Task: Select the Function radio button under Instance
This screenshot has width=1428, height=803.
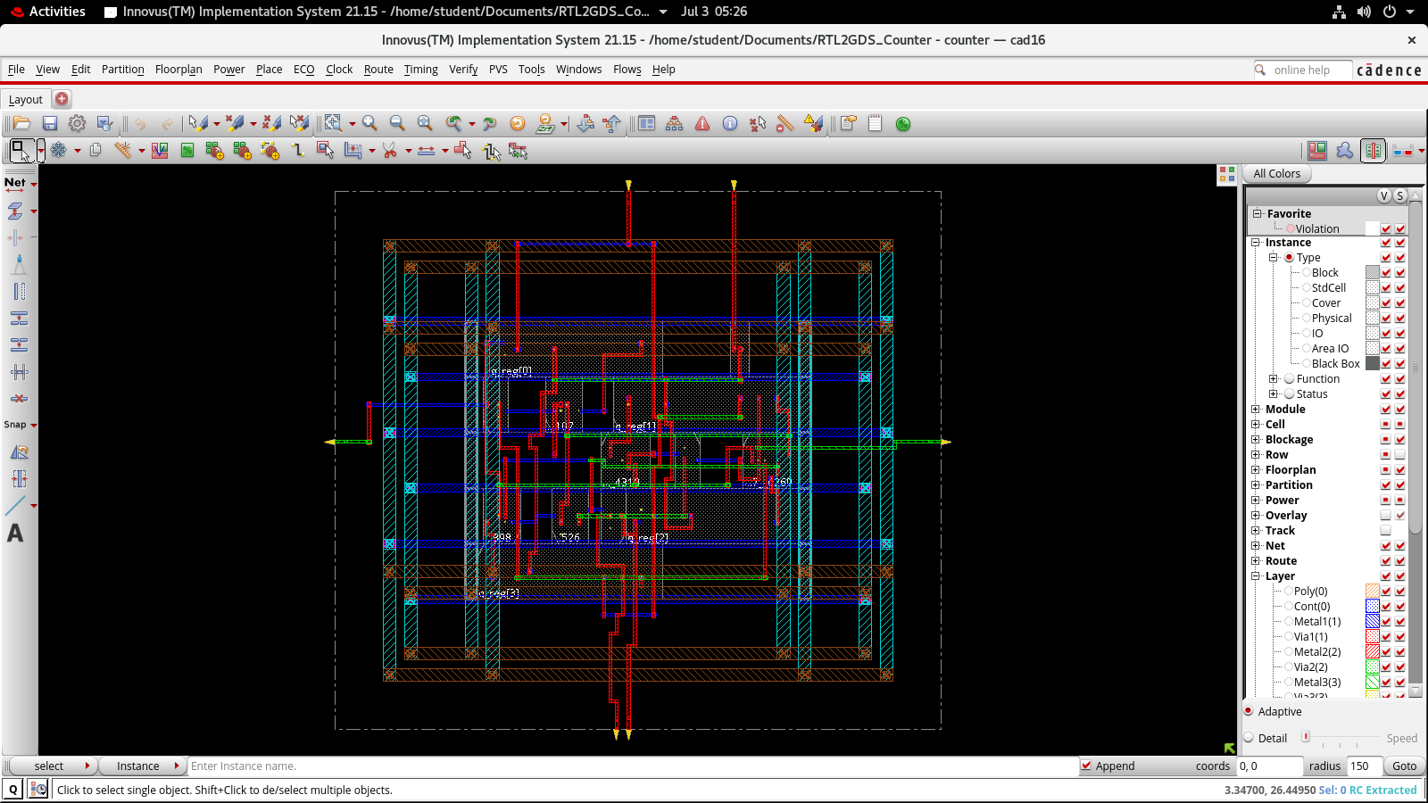Action: (x=1289, y=379)
